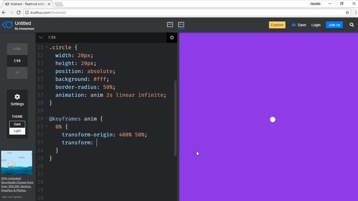
Task: Click the '#fff' color value
Action: click(x=100, y=79)
